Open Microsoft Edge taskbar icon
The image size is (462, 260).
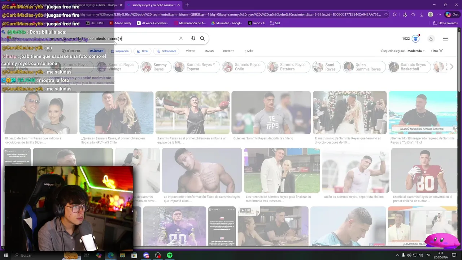111,255
